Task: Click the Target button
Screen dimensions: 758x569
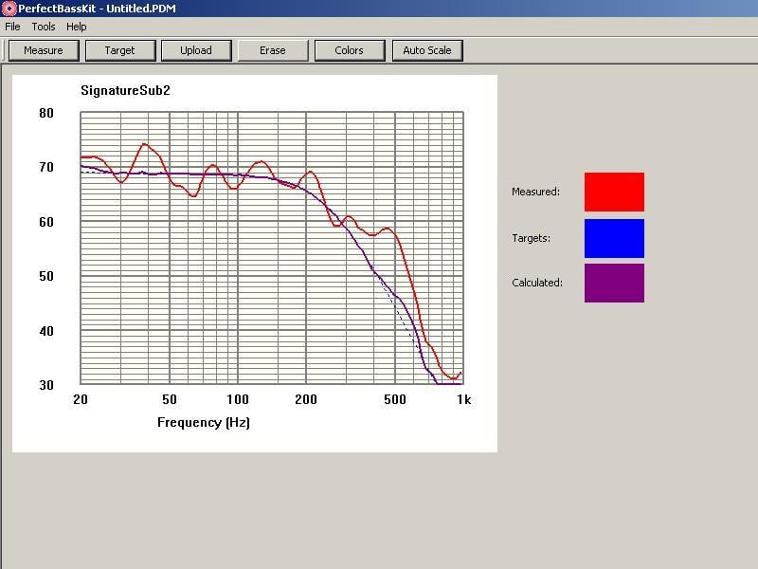Action: coord(119,50)
